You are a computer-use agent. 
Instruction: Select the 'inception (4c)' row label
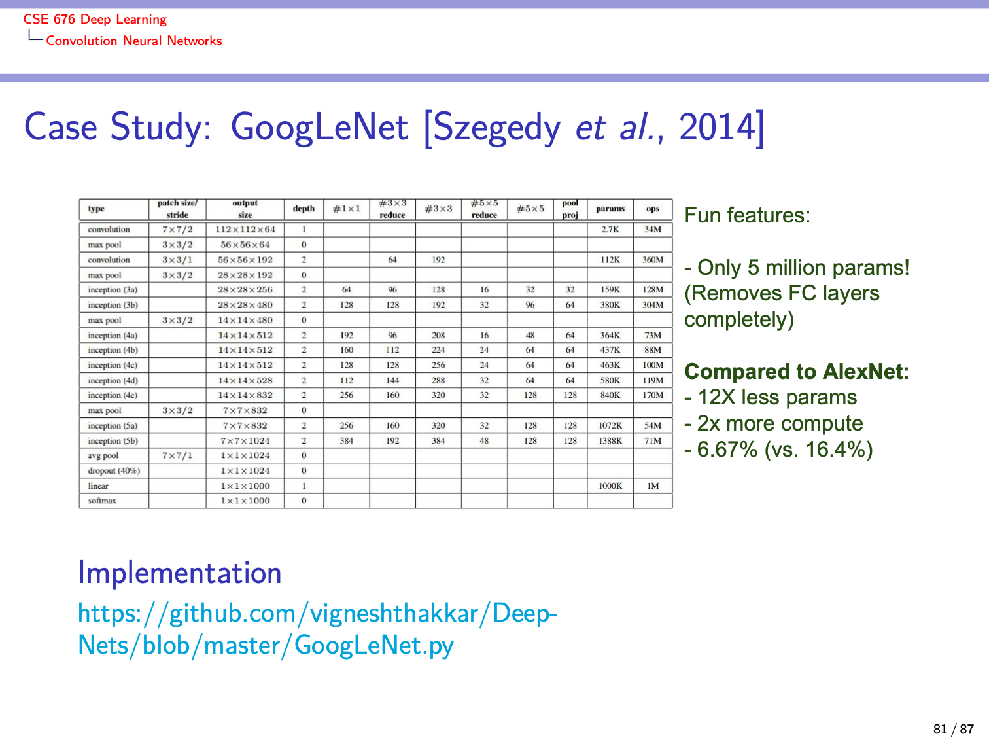[113, 365]
